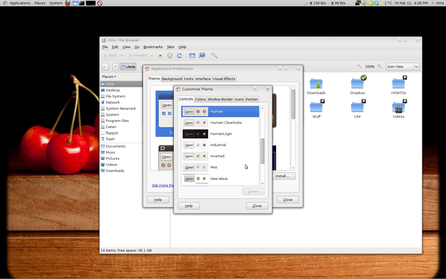Reload the current folder with the refresh icon
This screenshot has height=279, width=446.
(179, 56)
